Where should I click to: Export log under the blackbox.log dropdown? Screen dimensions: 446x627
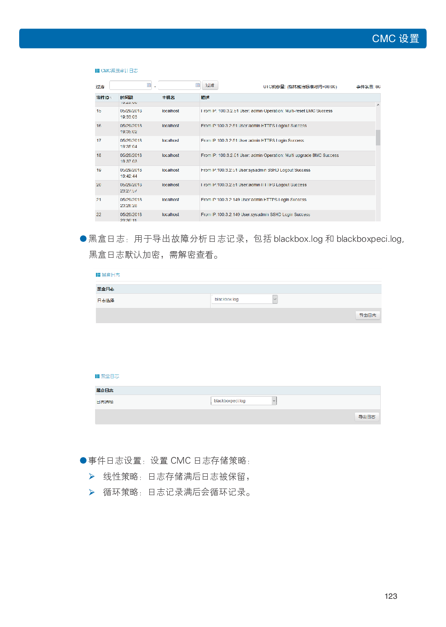pyautogui.click(x=368, y=315)
